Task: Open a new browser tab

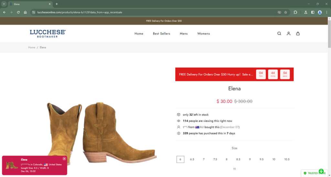Action: (x=57, y=4)
